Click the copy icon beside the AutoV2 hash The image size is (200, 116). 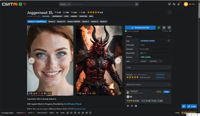click(x=161, y=61)
